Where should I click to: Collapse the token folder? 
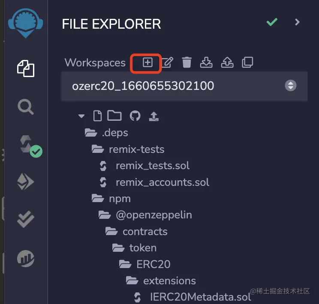click(x=134, y=248)
